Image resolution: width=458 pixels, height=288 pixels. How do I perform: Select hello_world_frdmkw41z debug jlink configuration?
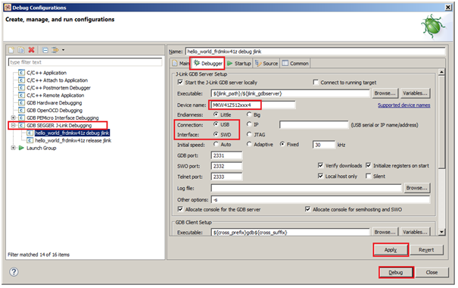(x=72, y=133)
